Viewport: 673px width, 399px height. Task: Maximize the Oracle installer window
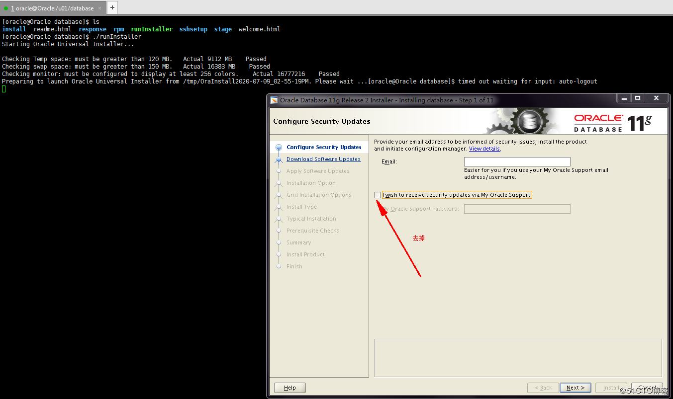tap(638, 98)
